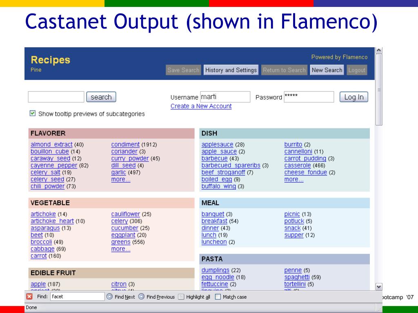Click the scrollbar down arrow

379,287
